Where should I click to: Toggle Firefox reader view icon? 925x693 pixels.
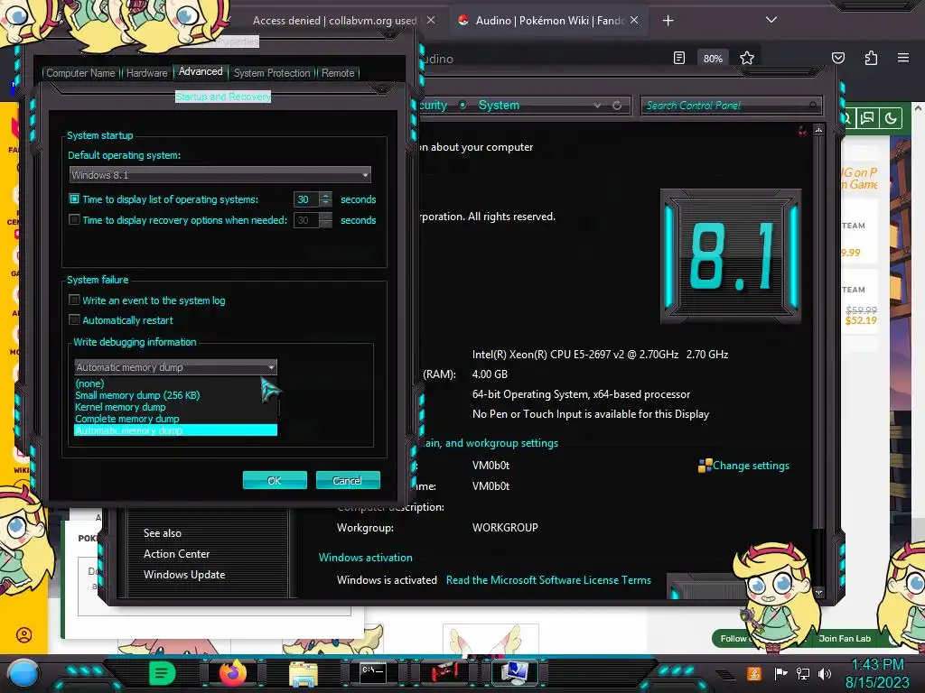point(679,58)
